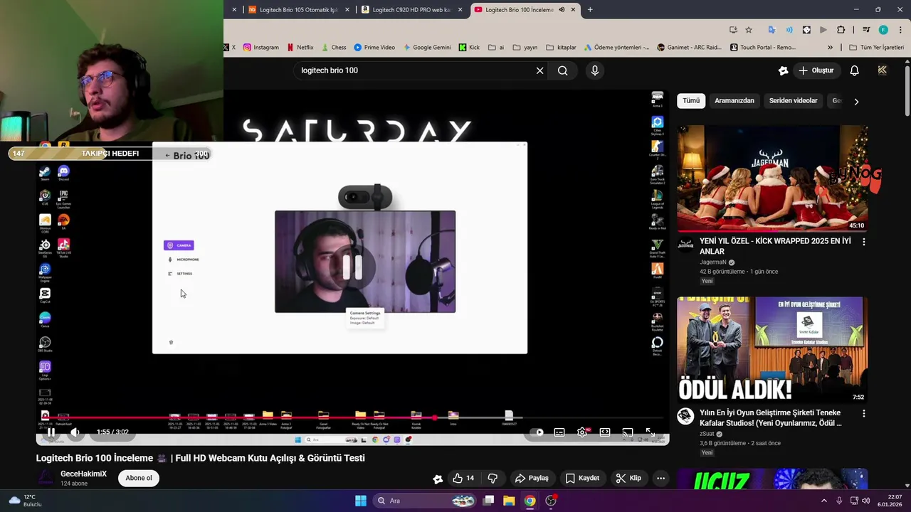Like the video with thumbs-up icon

pyautogui.click(x=463, y=478)
